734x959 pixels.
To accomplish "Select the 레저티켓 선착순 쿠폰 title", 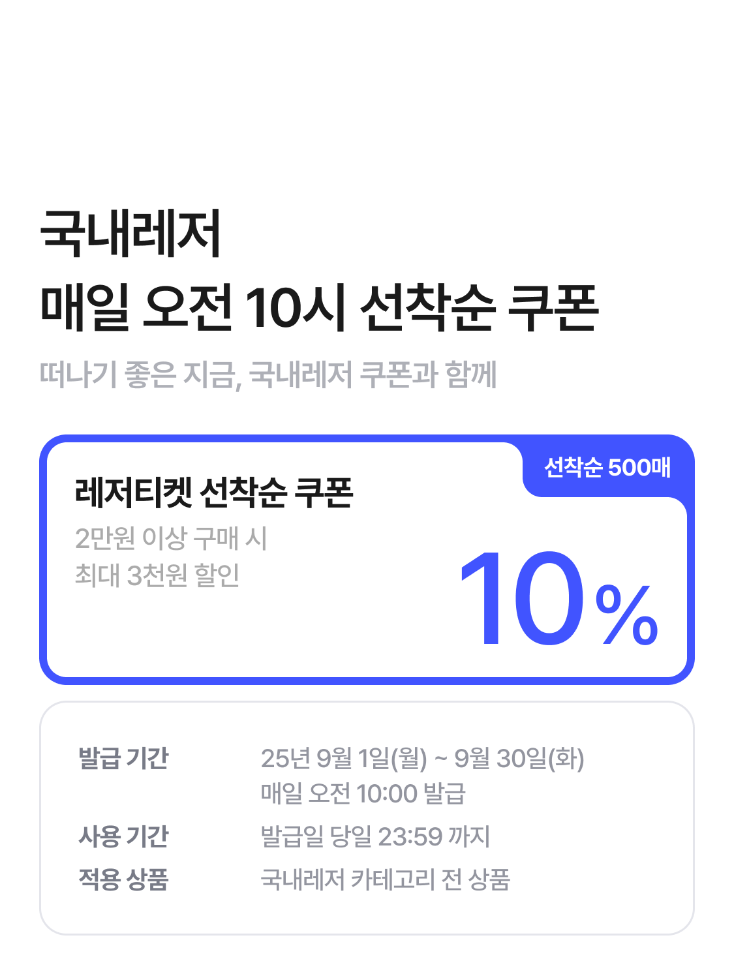I will pos(214,493).
